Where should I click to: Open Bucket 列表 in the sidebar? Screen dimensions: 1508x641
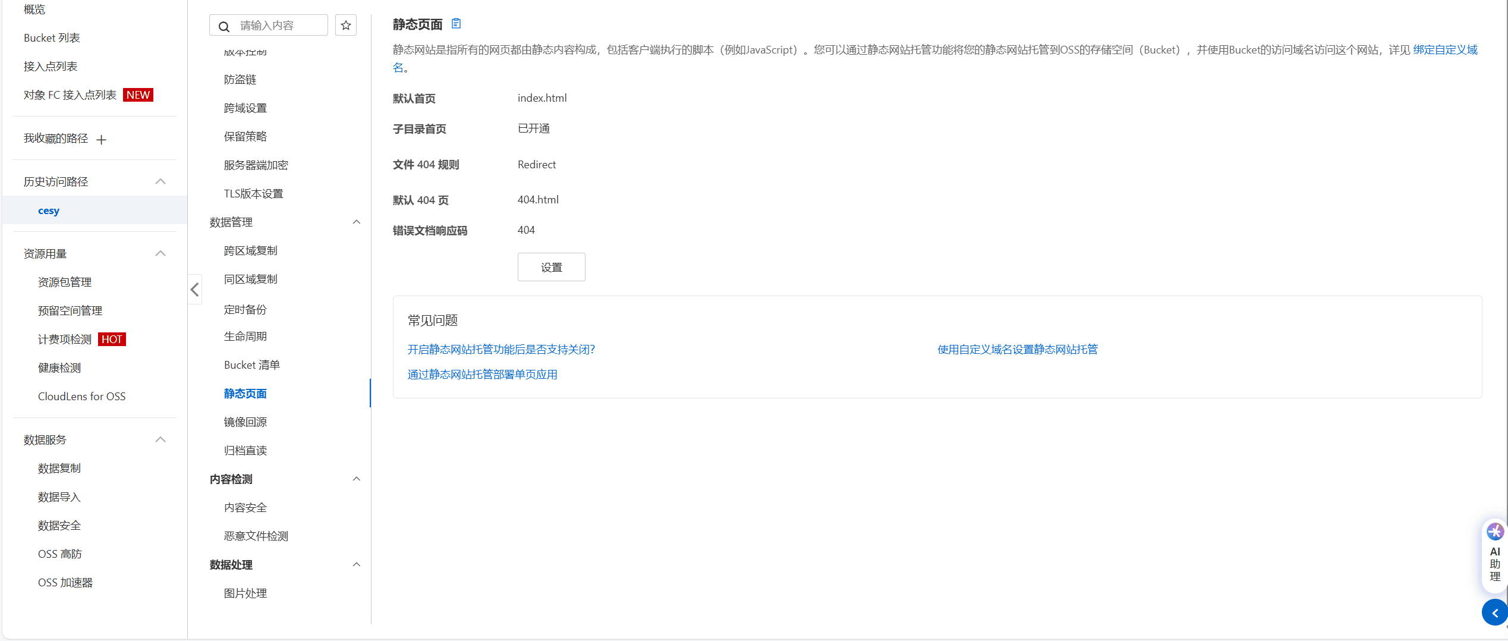click(x=52, y=37)
